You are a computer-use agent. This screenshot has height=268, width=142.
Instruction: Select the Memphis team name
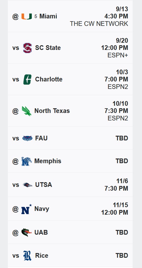point(48,161)
